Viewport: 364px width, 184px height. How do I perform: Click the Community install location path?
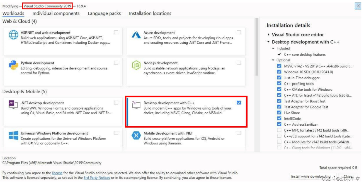pyautogui.click(x=52, y=163)
